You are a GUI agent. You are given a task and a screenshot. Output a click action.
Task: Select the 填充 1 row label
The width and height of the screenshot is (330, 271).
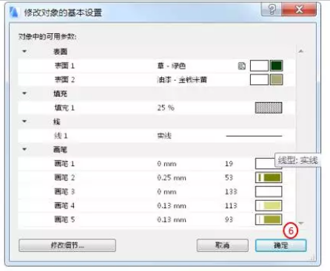pyautogui.click(x=64, y=108)
